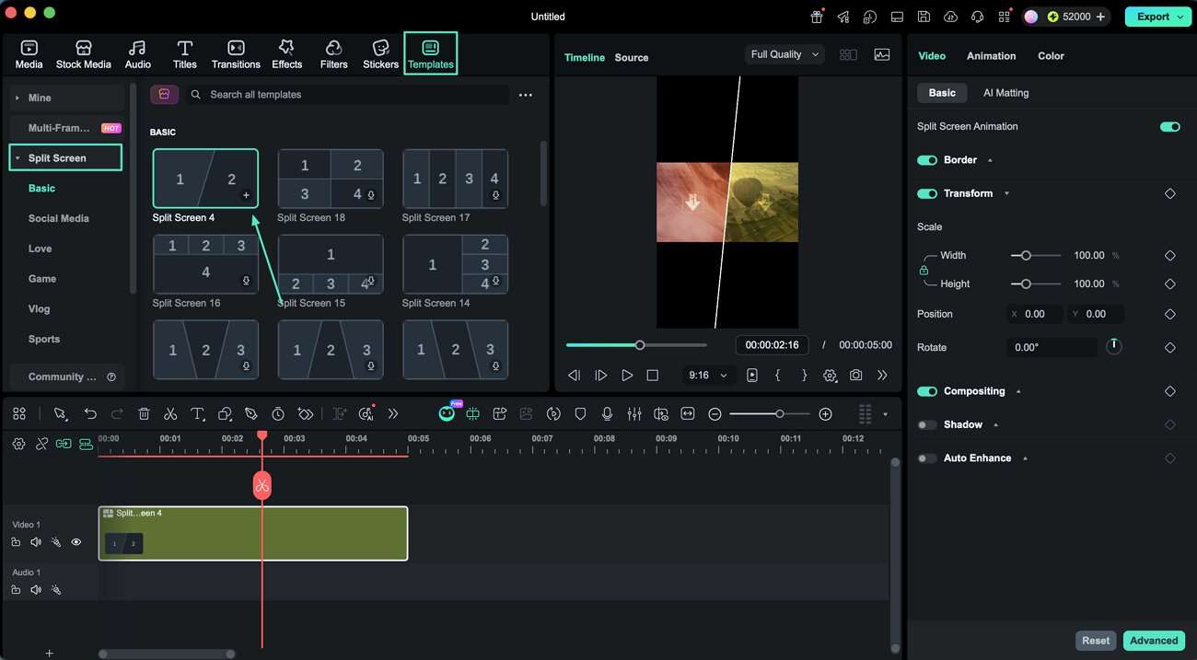
Task: Open the Titles tab
Action: (x=184, y=54)
